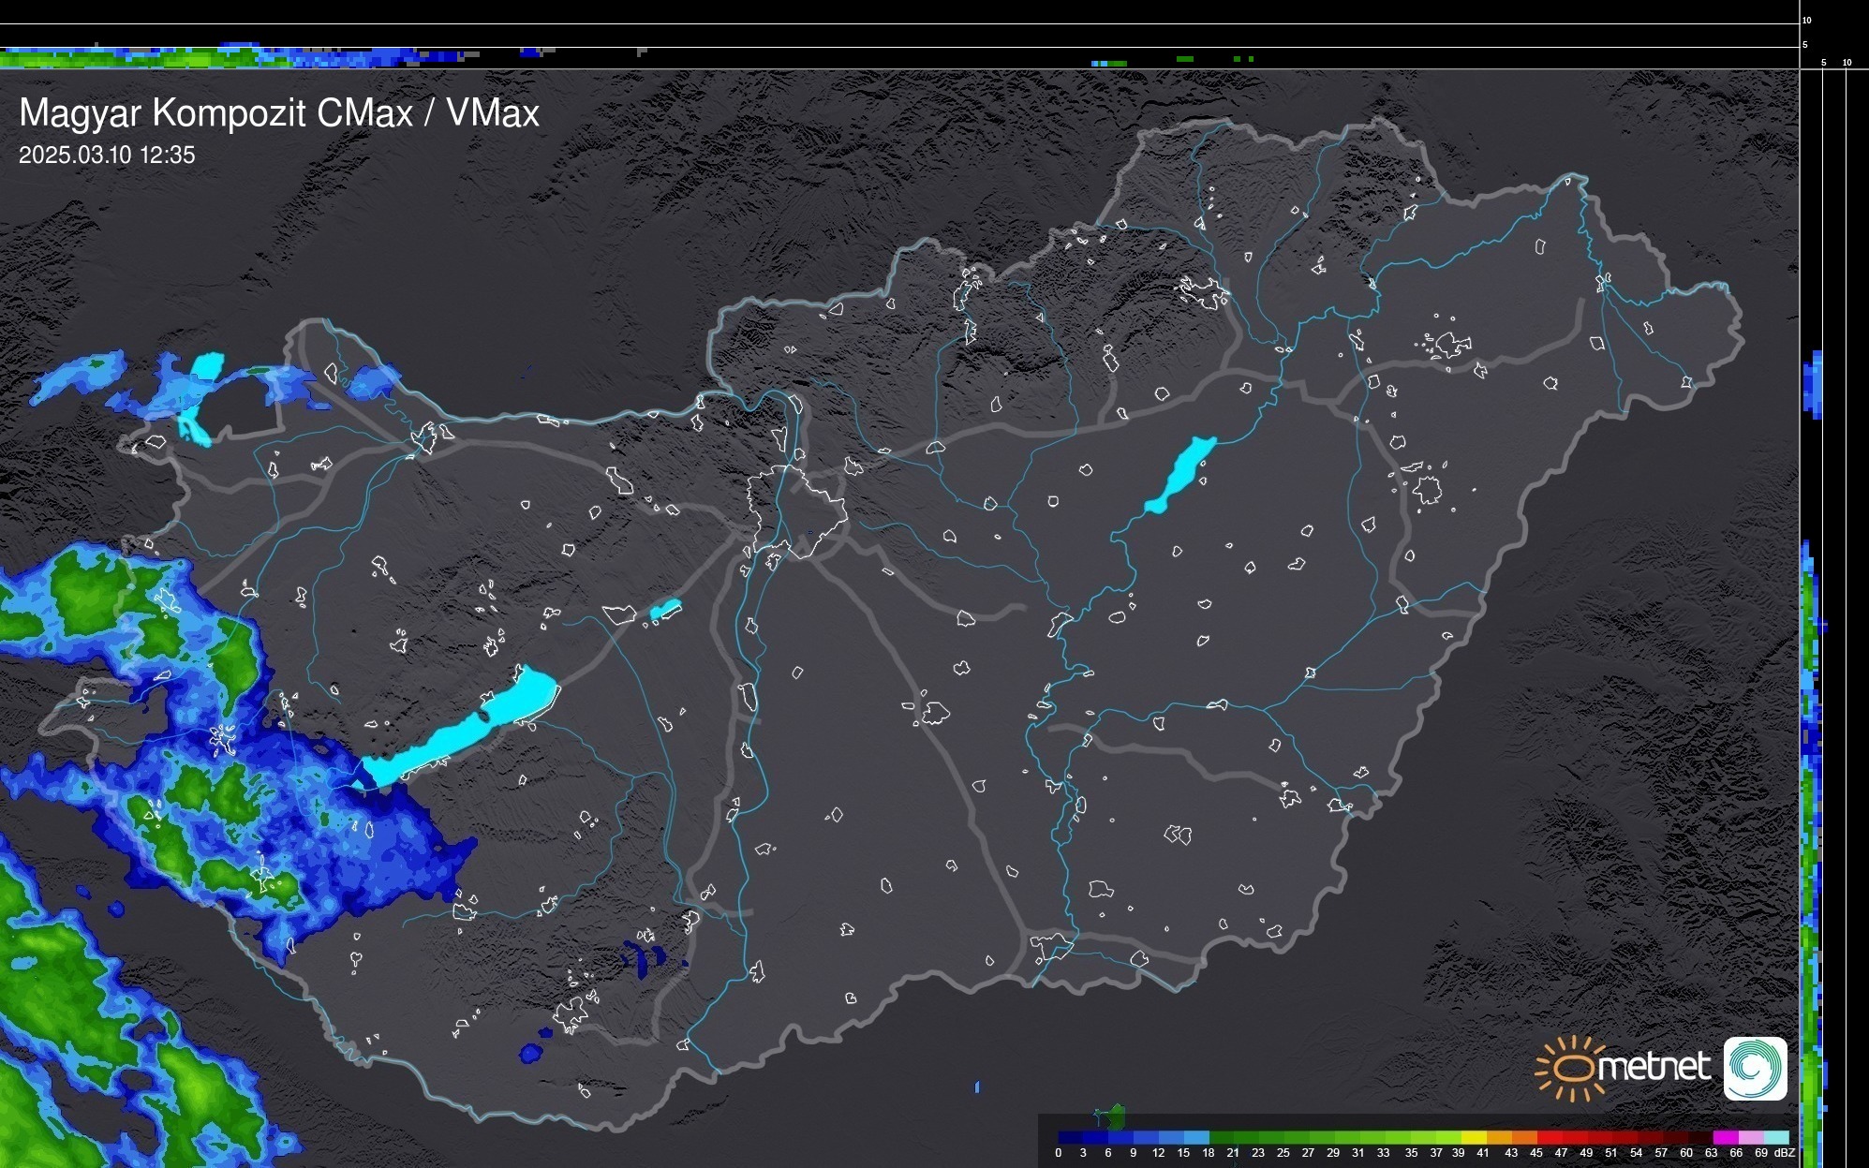Click the 2025.03.10 12:35 timestamp
The image size is (1869, 1168).
tap(107, 155)
